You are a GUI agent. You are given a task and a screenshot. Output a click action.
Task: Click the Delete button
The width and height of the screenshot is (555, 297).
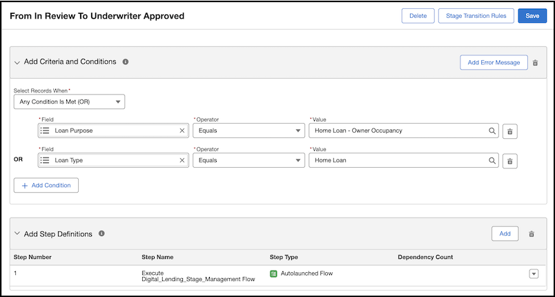point(418,16)
